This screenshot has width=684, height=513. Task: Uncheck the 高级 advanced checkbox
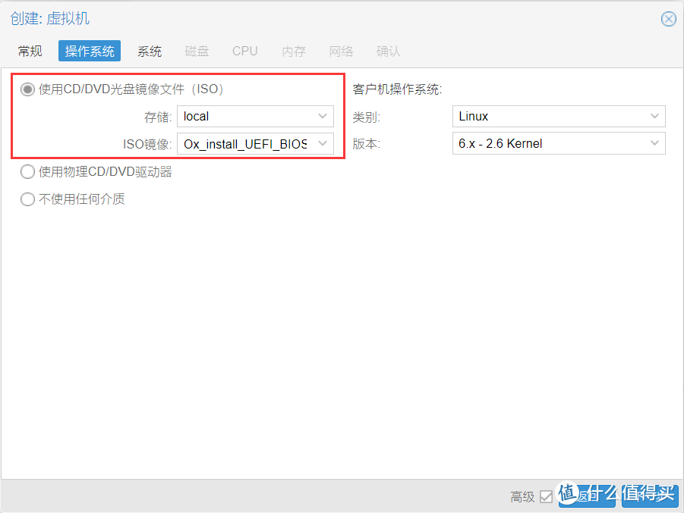point(546,496)
